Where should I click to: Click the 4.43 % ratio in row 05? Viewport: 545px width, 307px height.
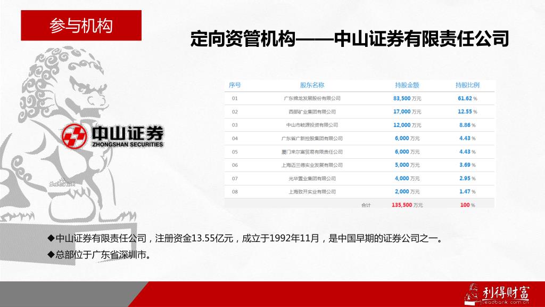(x=467, y=152)
